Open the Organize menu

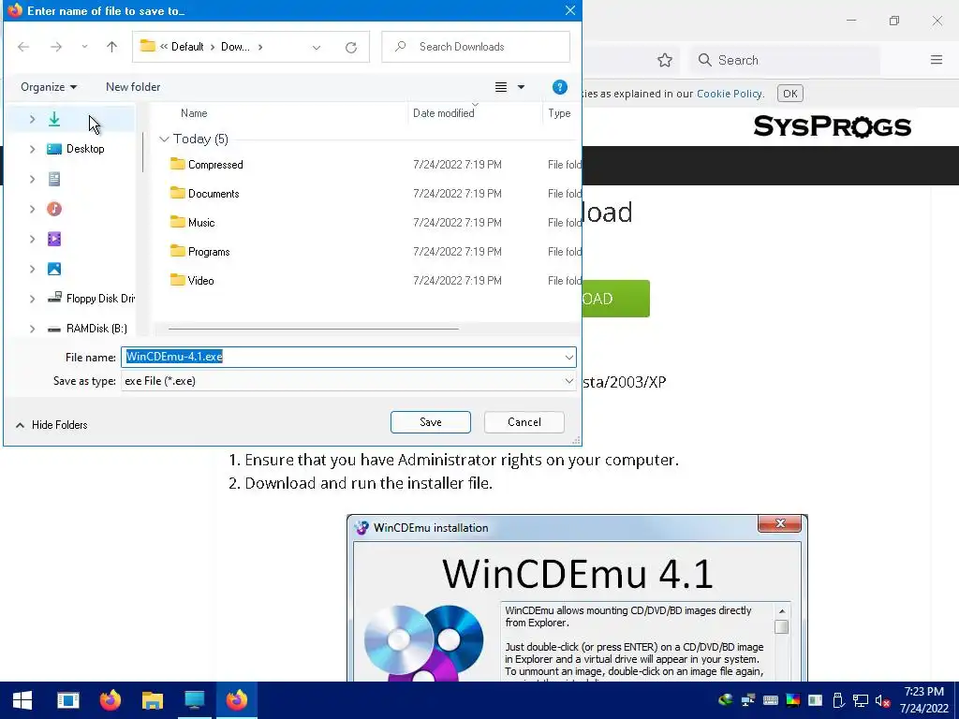49,87
